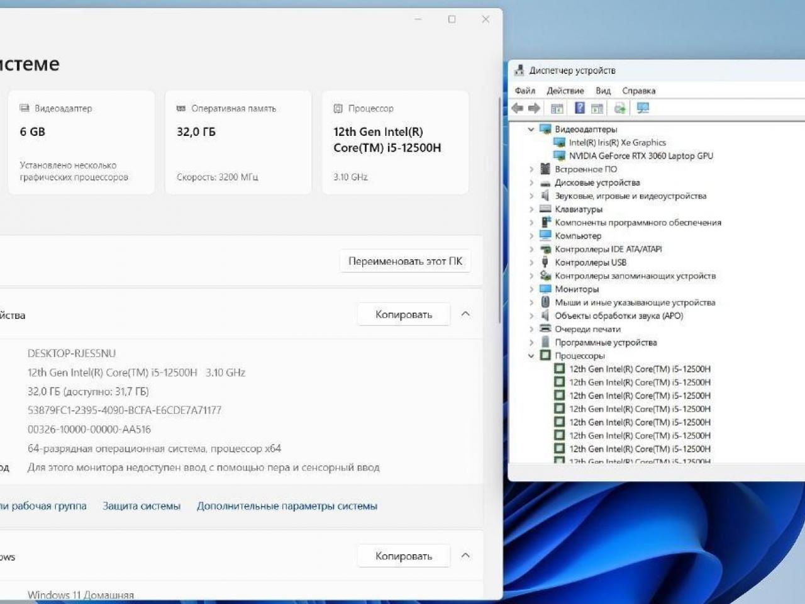Open the Защита системы link
This screenshot has width=805, height=604.
pos(142,506)
